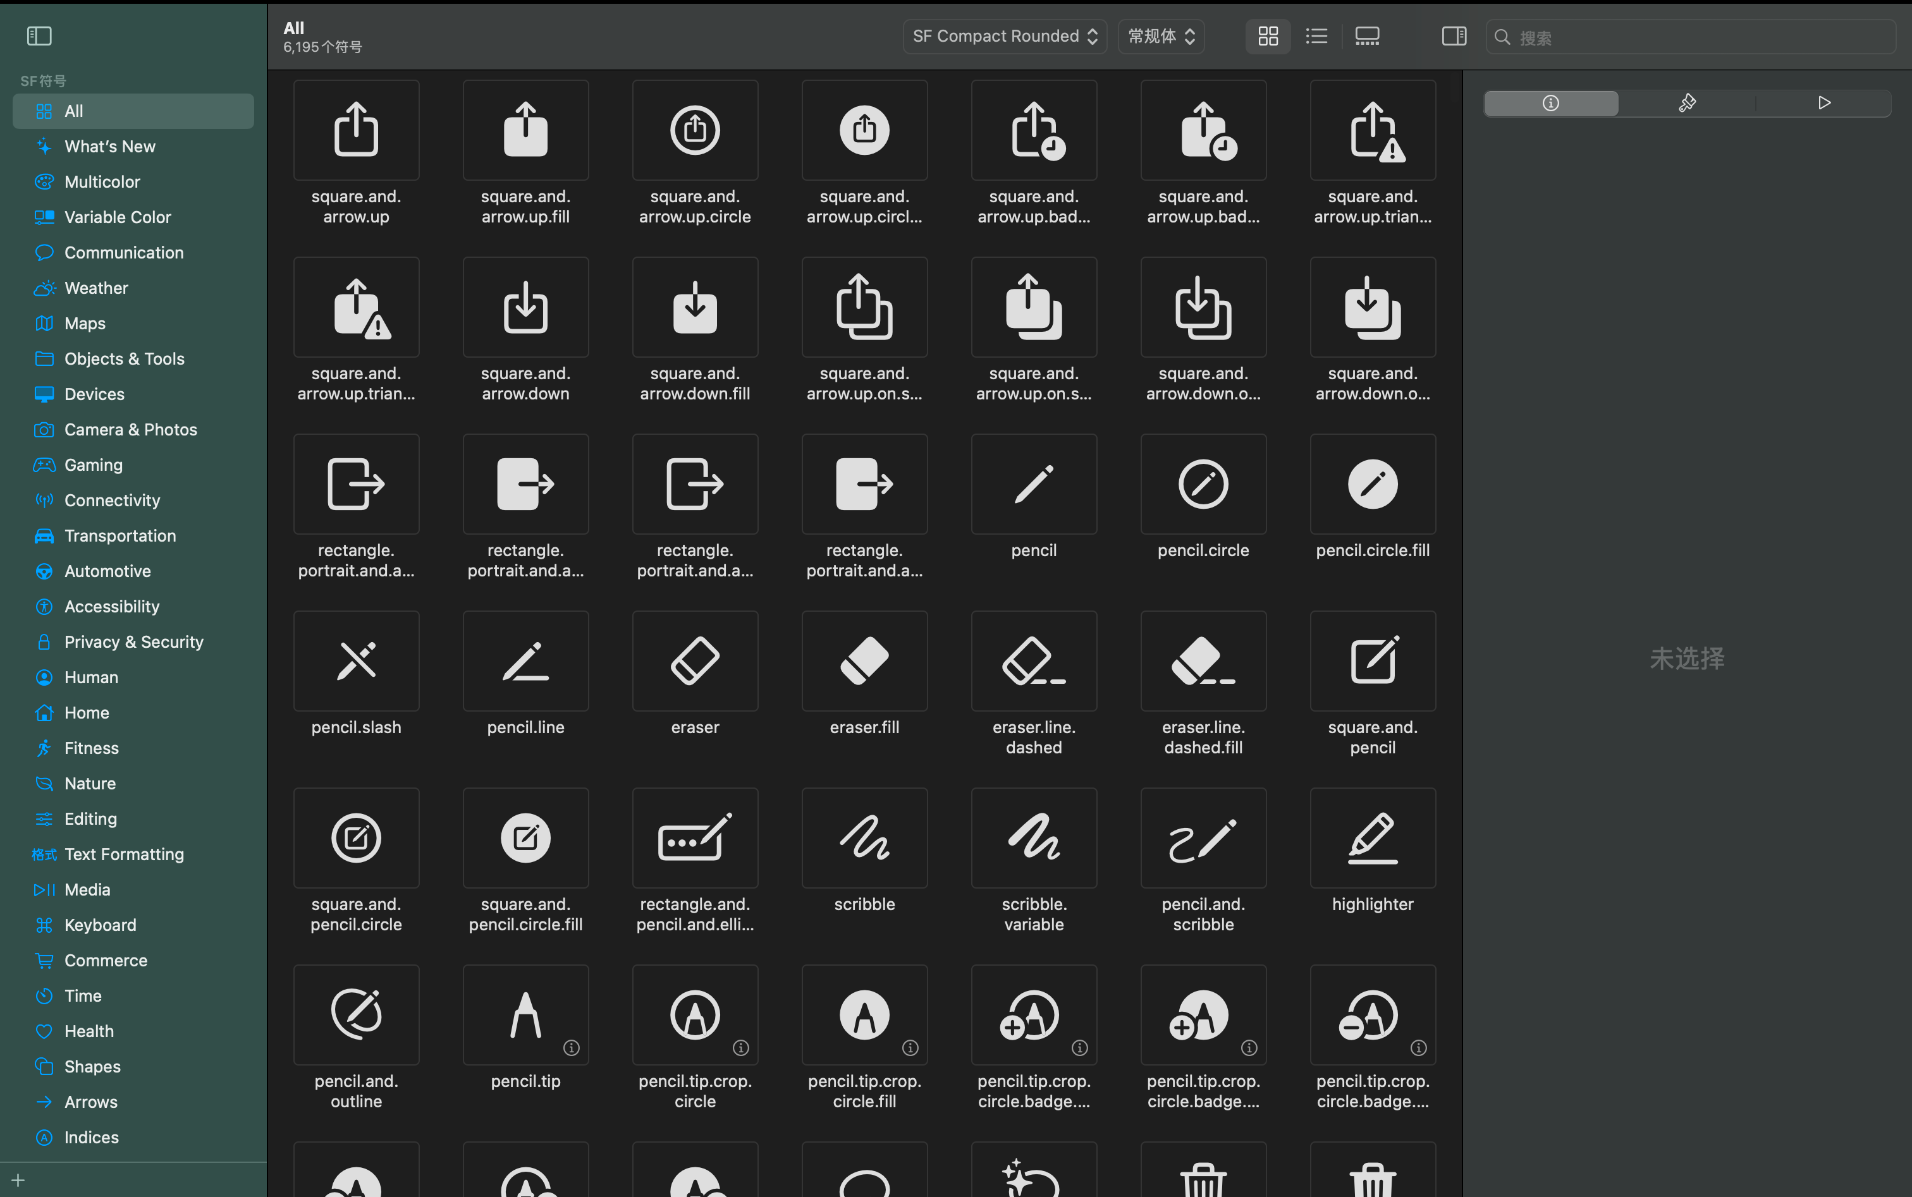This screenshot has width=1912, height=1197.
Task: Select the square.and.arrow.up.circle symbol
Action: coord(696,130)
